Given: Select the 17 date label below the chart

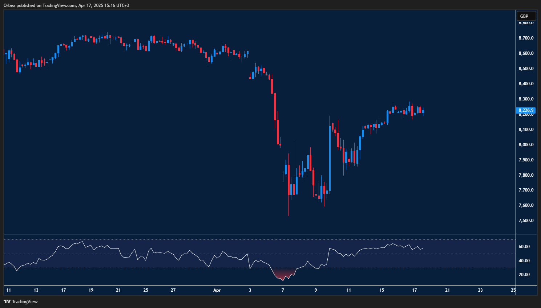Looking at the screenshot, I should (x=415, y=290).
